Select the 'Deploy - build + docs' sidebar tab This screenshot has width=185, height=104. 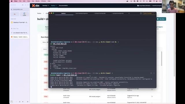tap(20, 37)
